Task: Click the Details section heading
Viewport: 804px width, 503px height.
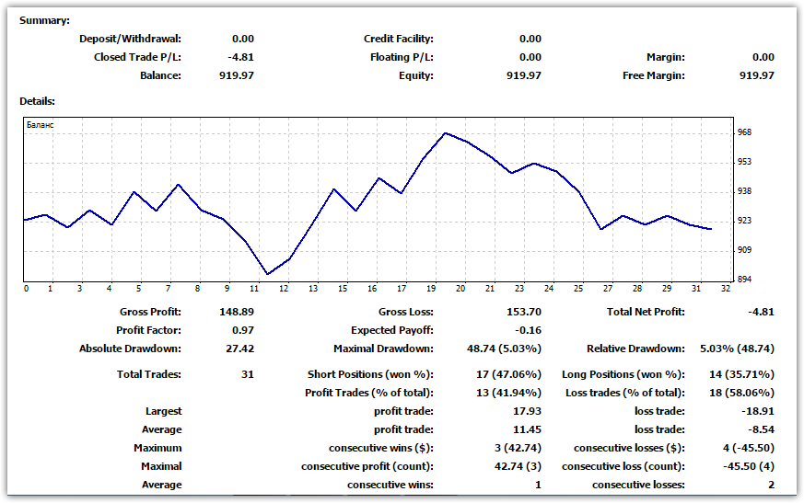Action: [36, 101]
